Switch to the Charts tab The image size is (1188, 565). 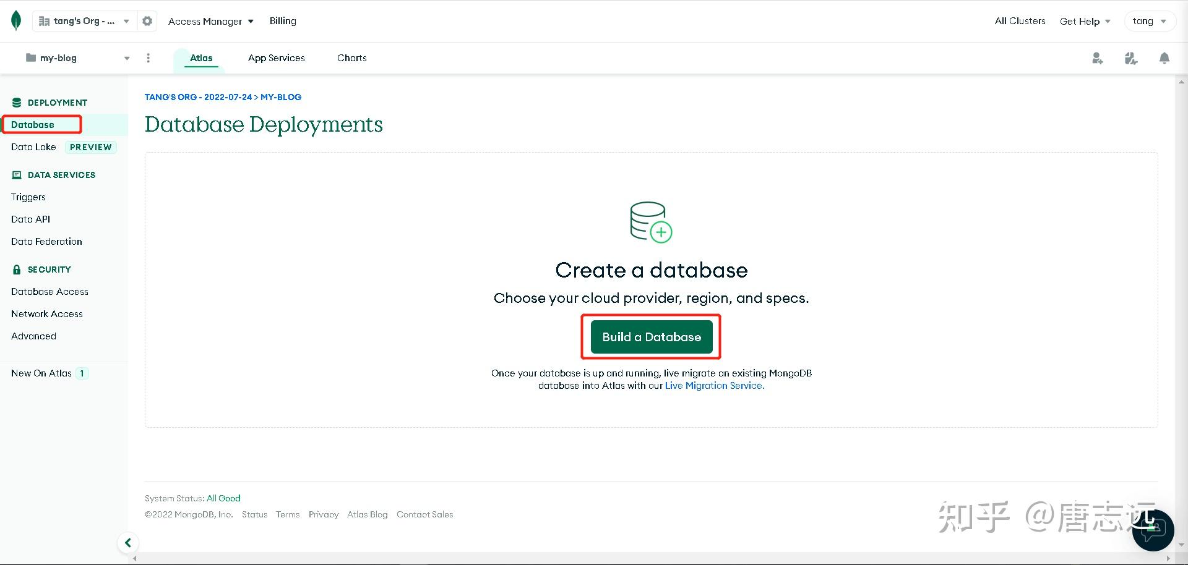coord(351,58)
